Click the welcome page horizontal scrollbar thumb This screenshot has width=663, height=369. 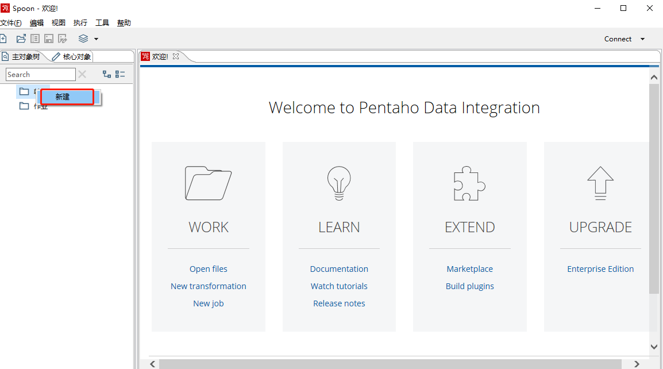(x=390, y=364)
